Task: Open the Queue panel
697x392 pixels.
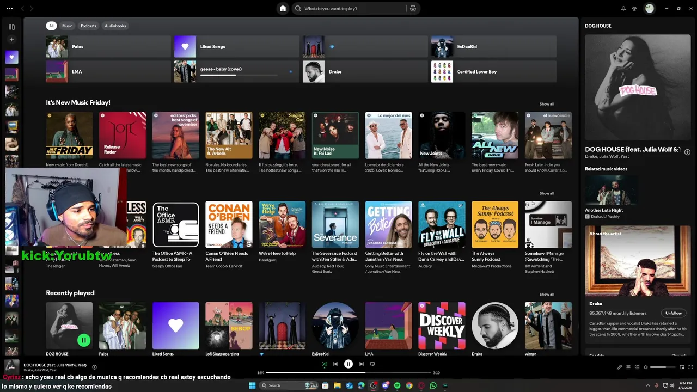Action: click(628, 367)
